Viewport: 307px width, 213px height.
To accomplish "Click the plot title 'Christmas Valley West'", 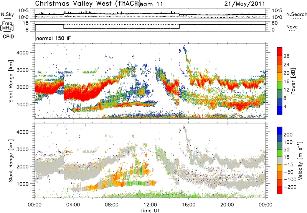I will pyautogui.click(x=73, y=3).
